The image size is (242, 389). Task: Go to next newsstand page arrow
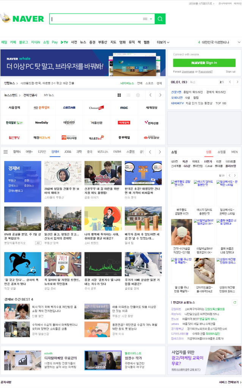tap(160, 95)
